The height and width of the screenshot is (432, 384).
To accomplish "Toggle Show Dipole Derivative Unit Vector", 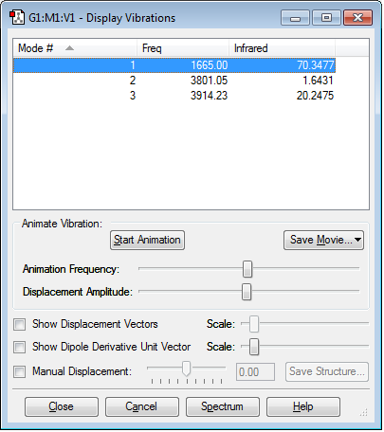I will tap(20, 347).
